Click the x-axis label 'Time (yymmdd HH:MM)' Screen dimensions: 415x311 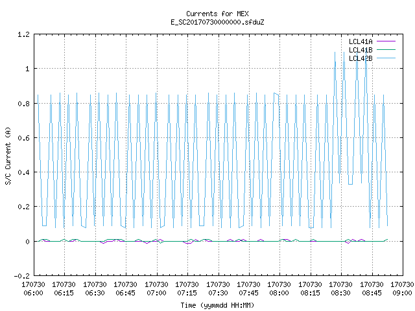click(217, 305)
